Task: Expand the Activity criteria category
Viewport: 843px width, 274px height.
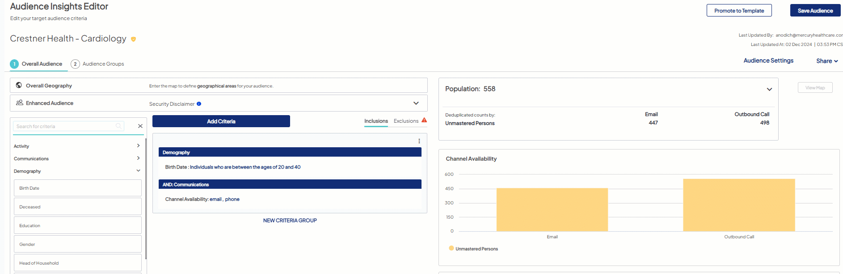Action: click(x=138, y=146)
